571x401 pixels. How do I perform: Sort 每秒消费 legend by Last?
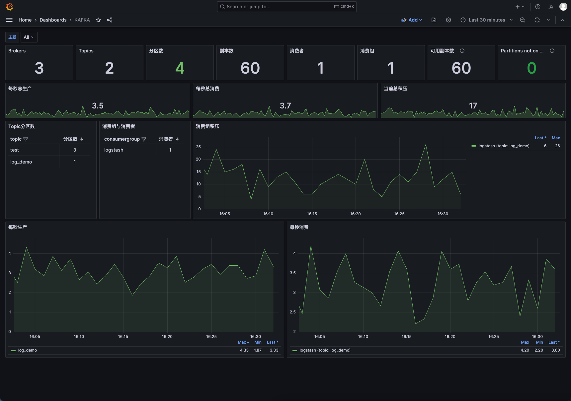tap(554, 342)
